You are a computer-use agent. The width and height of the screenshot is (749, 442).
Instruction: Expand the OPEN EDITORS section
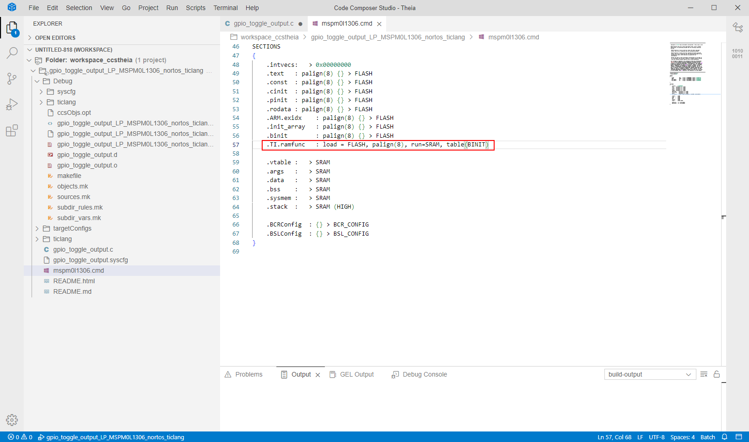[55, 38]
